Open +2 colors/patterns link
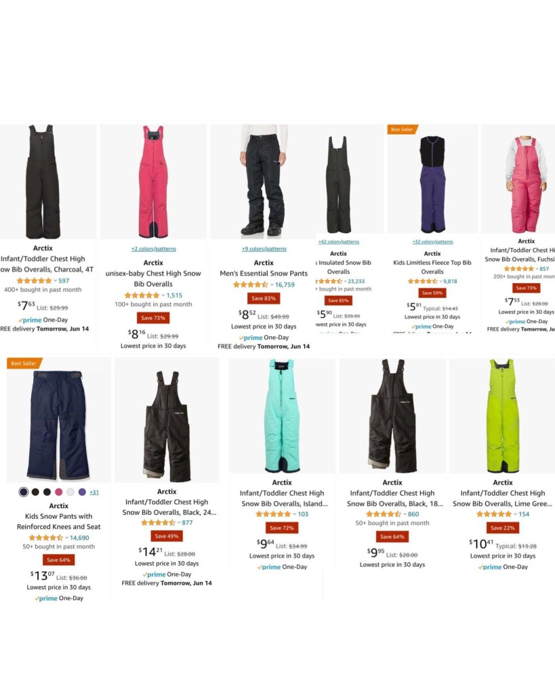The height and width of the screenshot is (693, 555). [153, 249]
